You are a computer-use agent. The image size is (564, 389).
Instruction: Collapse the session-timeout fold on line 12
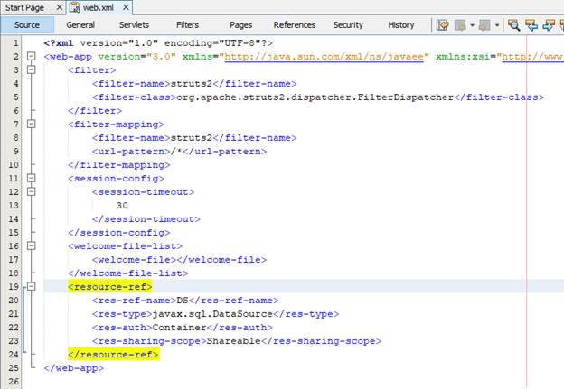[32, 192]
